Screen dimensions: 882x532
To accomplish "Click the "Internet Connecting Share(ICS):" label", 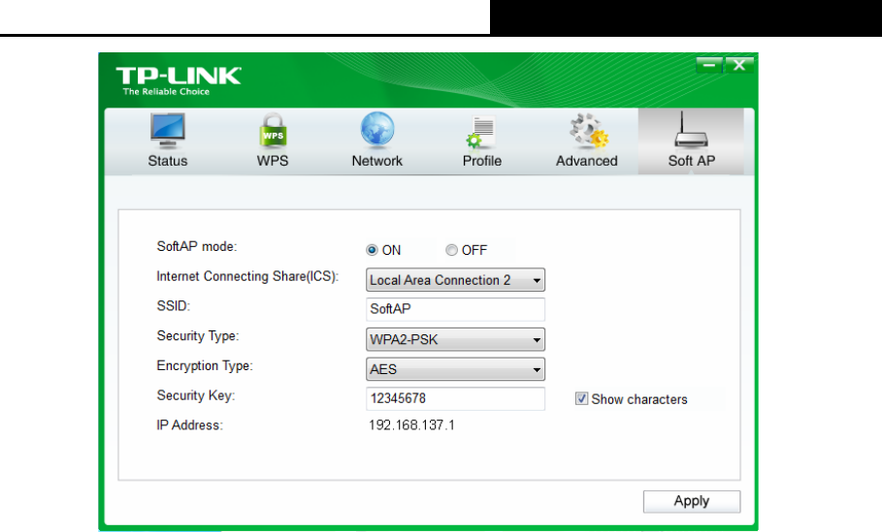I will (x=247, y=276).
